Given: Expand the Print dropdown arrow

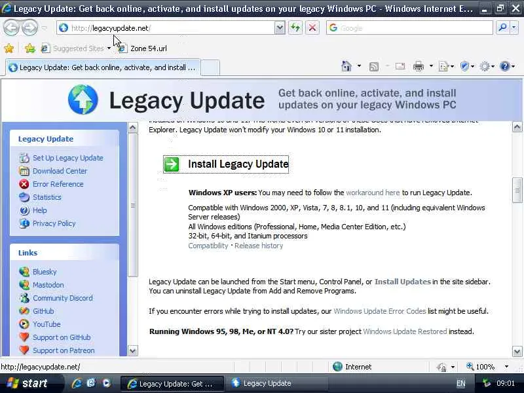Looking at the screenshot, I should [x=431, y=66].
